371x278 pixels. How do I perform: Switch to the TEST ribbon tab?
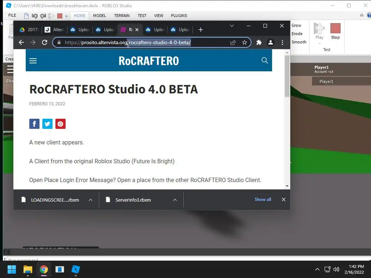(x=142, y=16)
